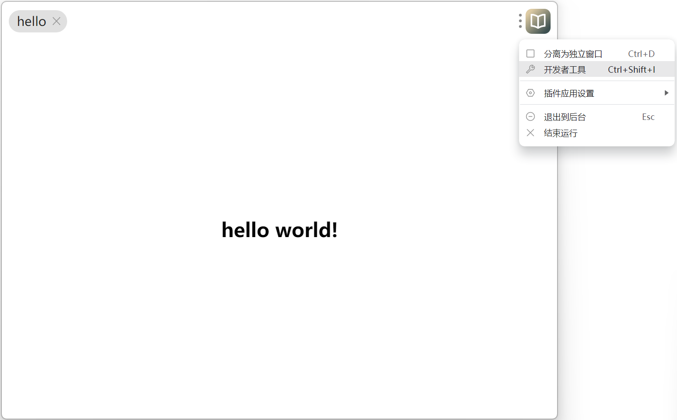Click the square icon beside 分离为独立窗口
This screenshot has width=677, height=420.
tap(530, 53)
